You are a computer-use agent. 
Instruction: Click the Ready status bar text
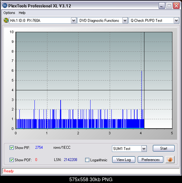tap(9, 171)
